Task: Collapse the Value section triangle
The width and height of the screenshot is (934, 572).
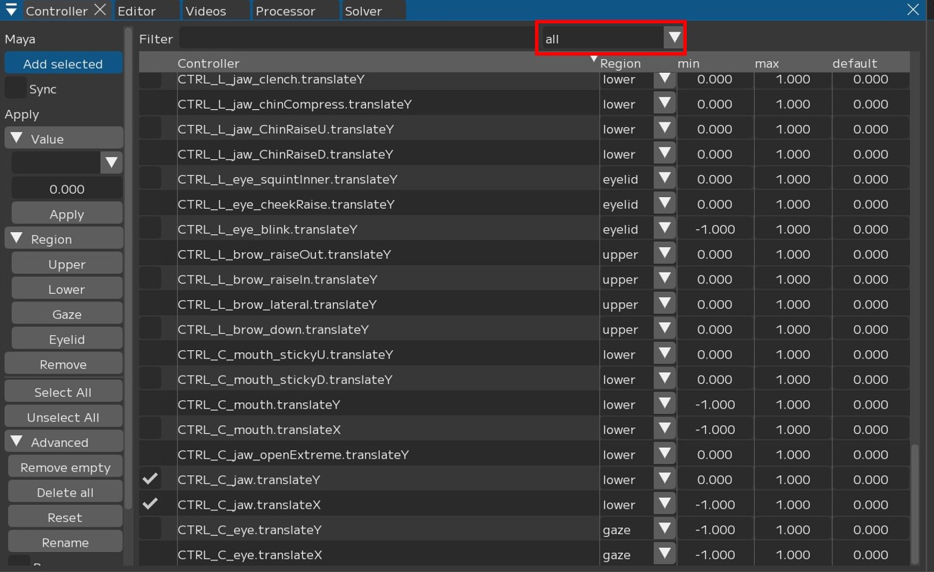Action: (x=17, y=139)
